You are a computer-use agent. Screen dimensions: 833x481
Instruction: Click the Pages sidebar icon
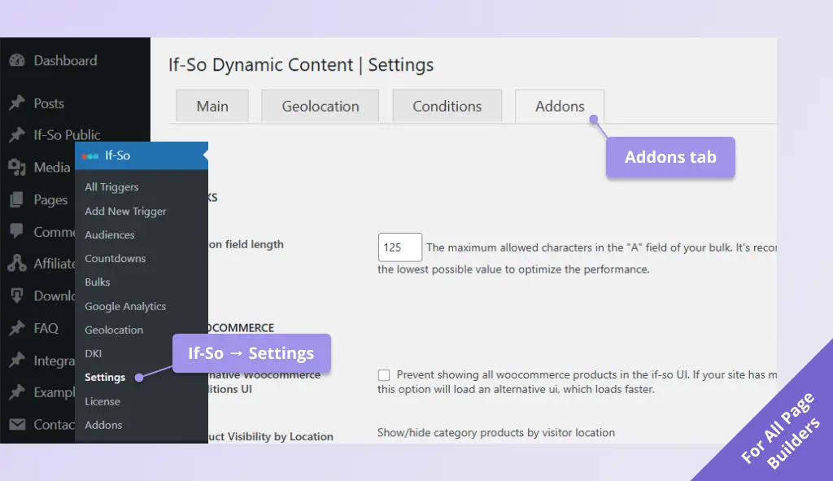pyautogui.click(x=18, y=199)
